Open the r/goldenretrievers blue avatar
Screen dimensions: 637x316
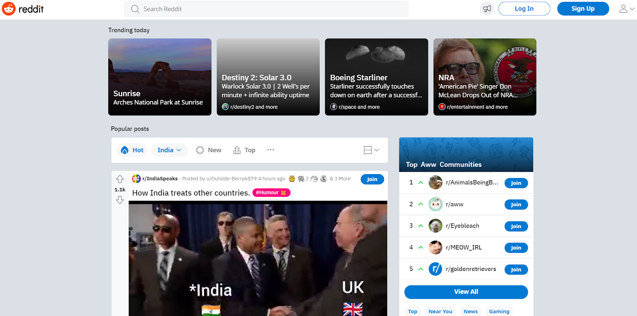click(x=436, y=269)
